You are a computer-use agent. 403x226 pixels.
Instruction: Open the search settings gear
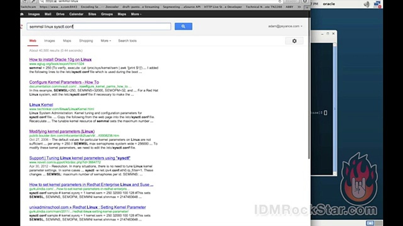click(294, 41)
